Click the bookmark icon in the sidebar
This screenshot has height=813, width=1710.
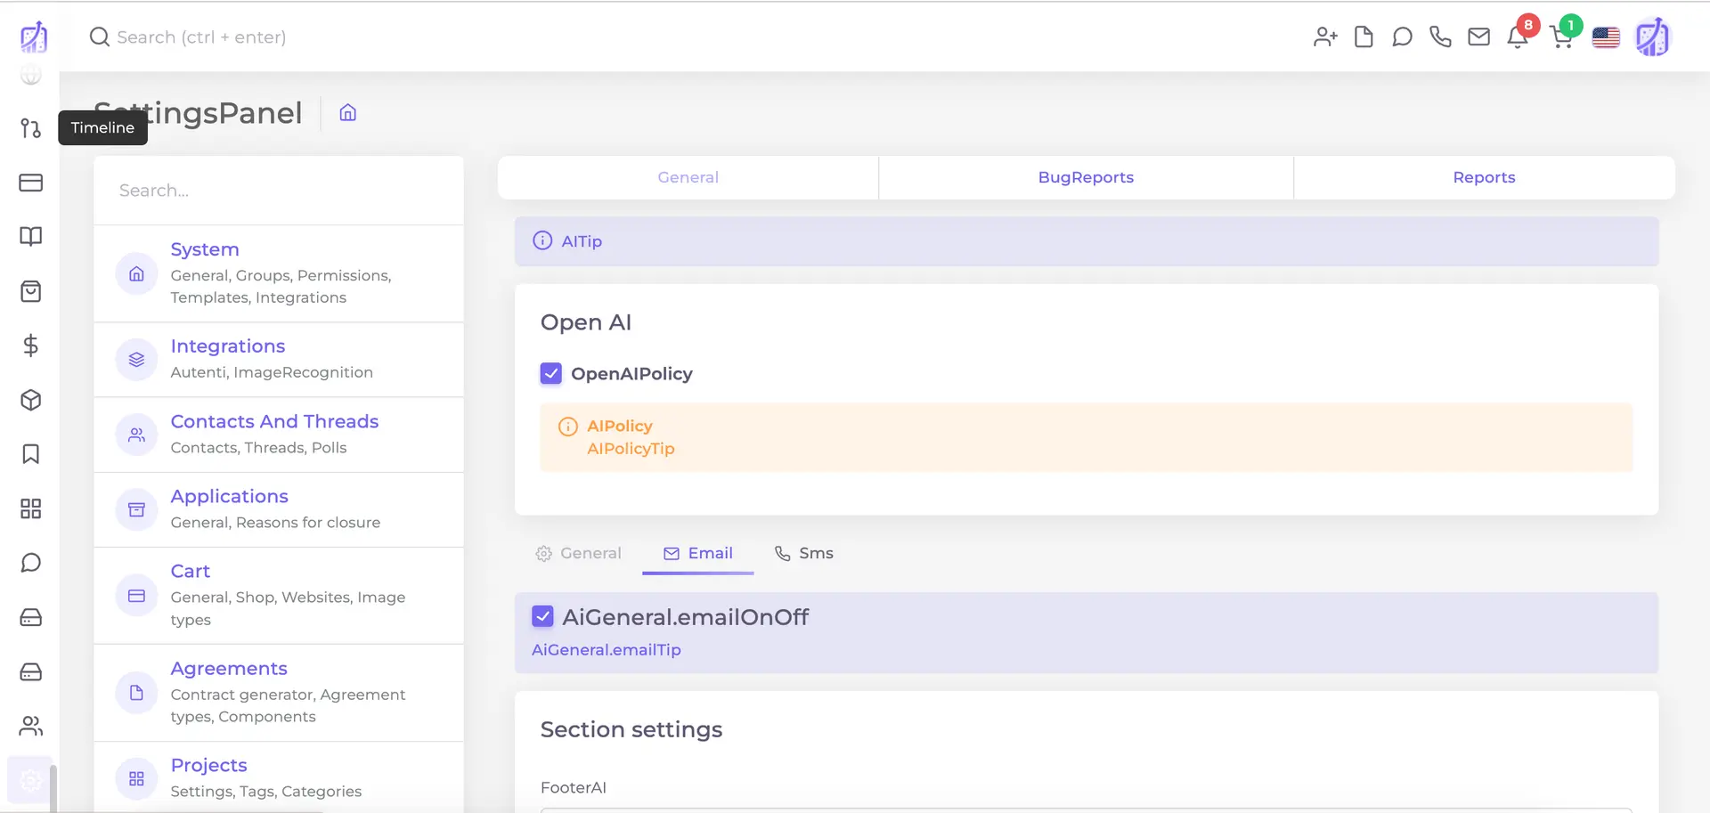click(x=30, y=454)
